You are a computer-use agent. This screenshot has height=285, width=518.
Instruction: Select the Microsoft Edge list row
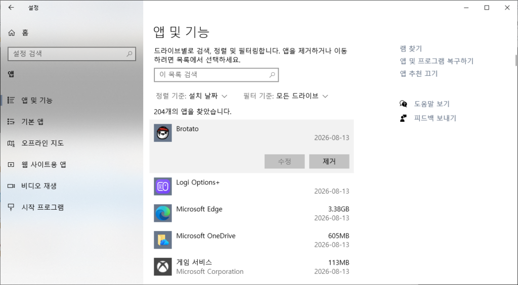tap(251, 213)
